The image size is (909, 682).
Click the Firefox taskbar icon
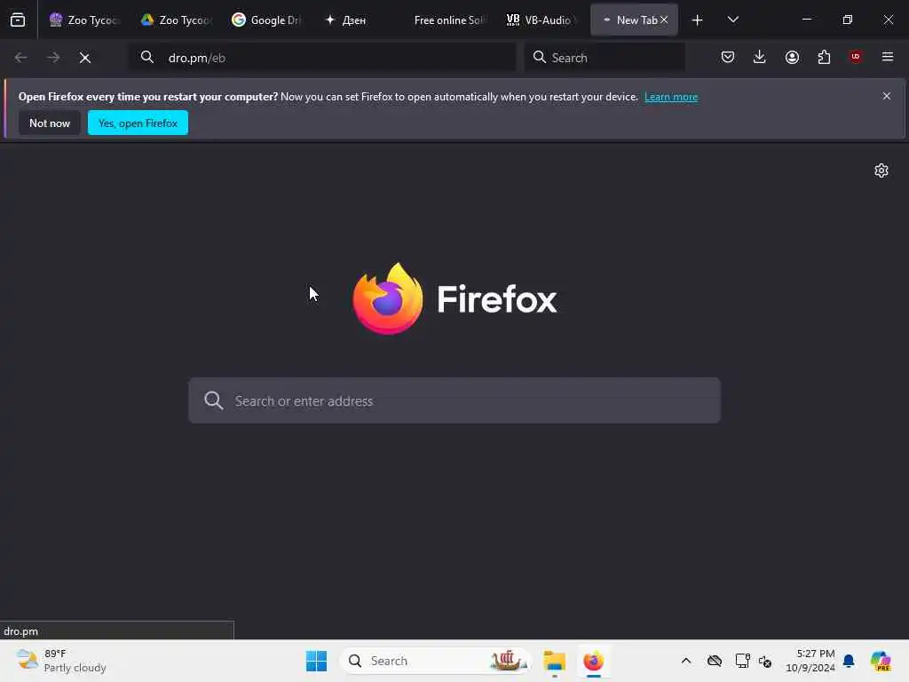pos(593,661)
